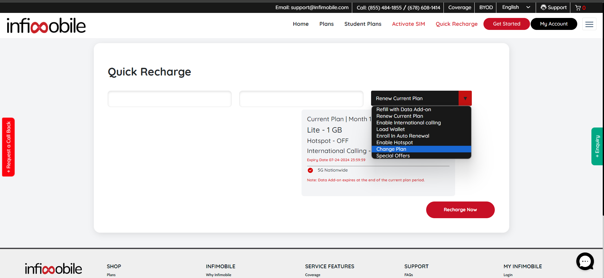
Task: Click the Infimobile footer logo
Action: 54,269
